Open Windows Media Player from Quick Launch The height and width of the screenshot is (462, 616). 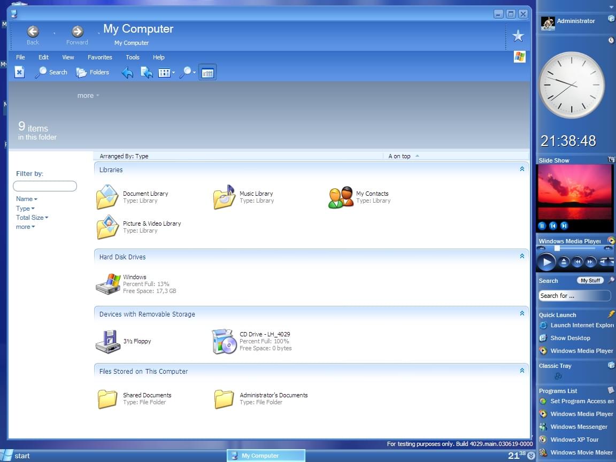[576, 351]
